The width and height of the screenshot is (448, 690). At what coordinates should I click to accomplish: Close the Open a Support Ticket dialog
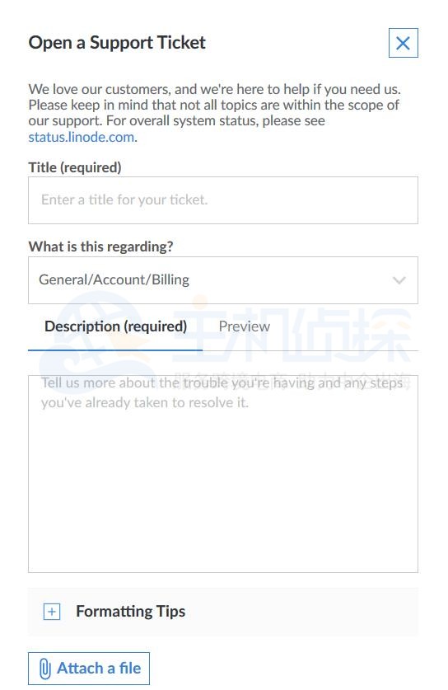pos(403,43)
